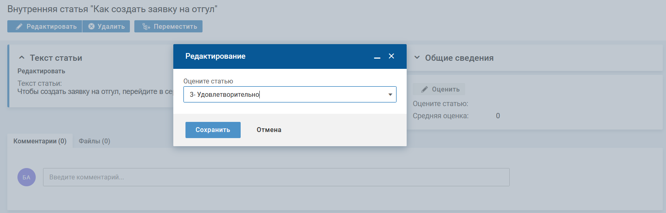Switch to the Файлы (0) tab

click(x=94, y=141)
